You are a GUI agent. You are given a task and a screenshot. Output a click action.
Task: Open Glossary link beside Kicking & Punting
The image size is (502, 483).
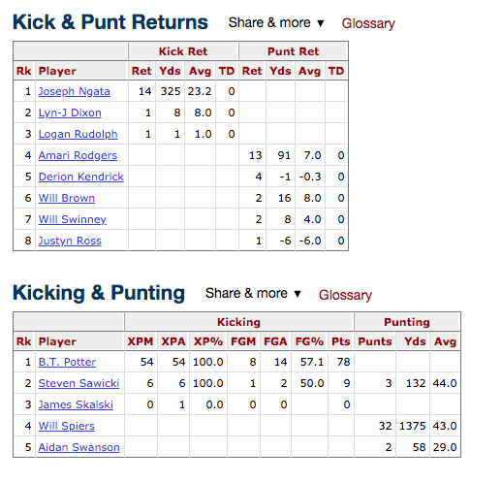pyautogui.click(x=345, y=295)
